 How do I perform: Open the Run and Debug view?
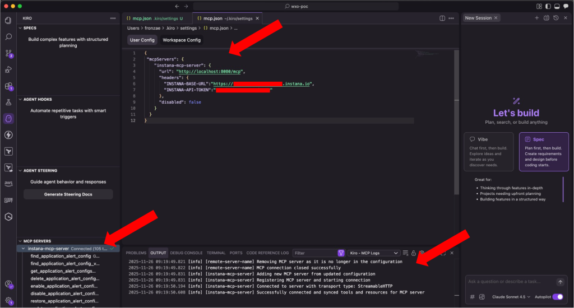[8, 69]
